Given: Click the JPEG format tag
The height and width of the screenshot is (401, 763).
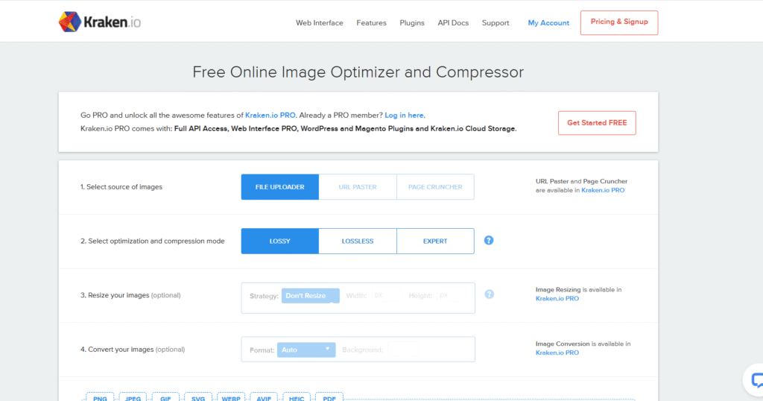Looking at the screenshot, I should coord(133,397).
